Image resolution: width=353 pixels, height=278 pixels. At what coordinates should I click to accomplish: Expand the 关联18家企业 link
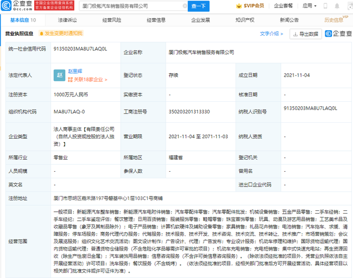point(88,80)
